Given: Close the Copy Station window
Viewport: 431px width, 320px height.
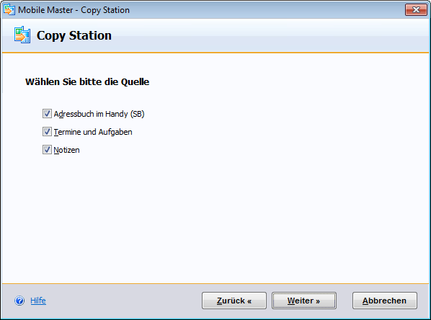Looking at the screenshot, I should coord(416,10).
